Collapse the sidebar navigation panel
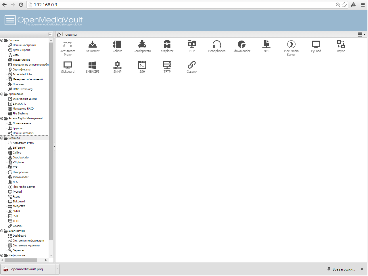This screenshot has width=368, height=276. pos(50,34)
